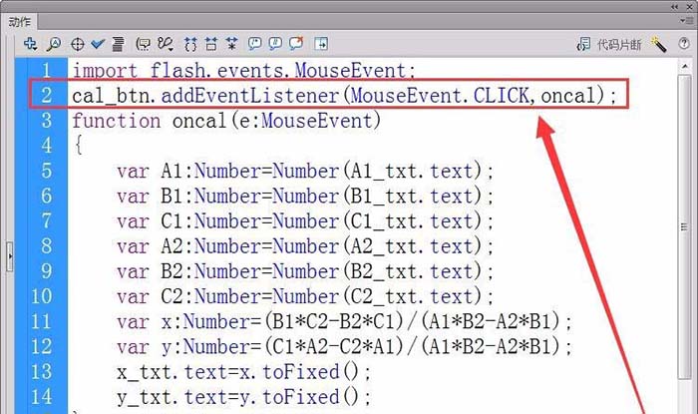The image size is (698, 414).
Task: Open the Find magnifier tool
Action: click(x=54, y=44)
